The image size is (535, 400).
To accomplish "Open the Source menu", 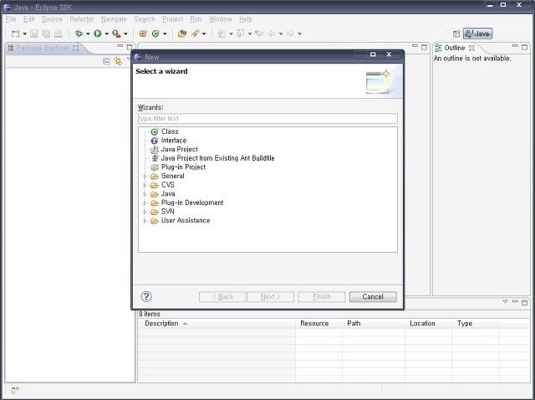I will click(x=52, y=19).
